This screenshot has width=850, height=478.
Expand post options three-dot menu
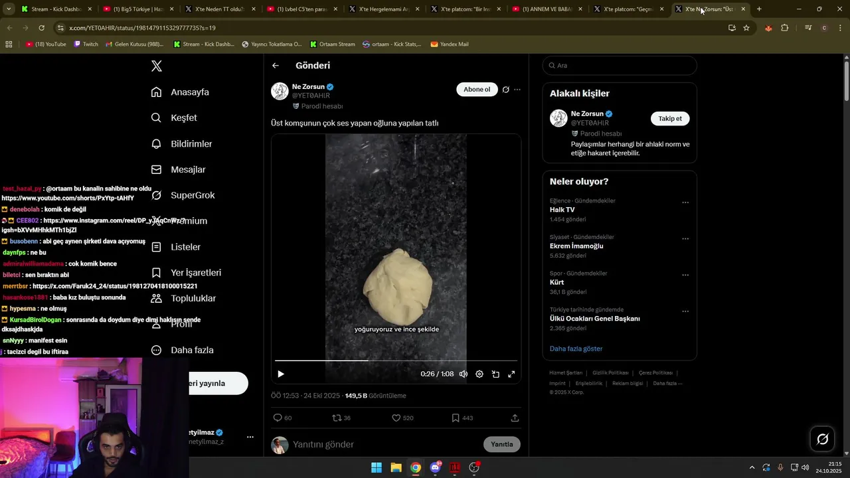(517, 90)
